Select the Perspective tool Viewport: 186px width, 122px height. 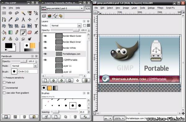pos(23,26)
